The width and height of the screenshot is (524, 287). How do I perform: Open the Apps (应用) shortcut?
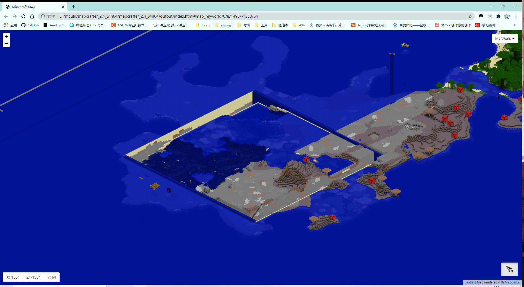tap(10, 25)
